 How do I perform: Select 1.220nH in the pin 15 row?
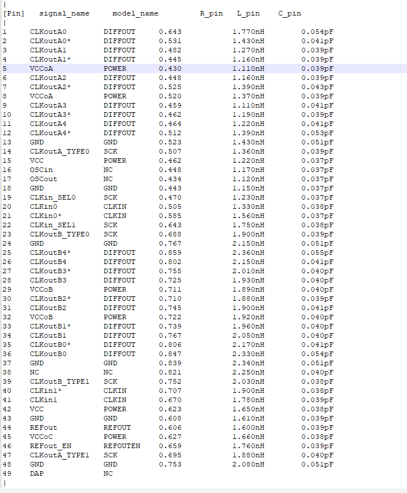click(x=248, y=160)
